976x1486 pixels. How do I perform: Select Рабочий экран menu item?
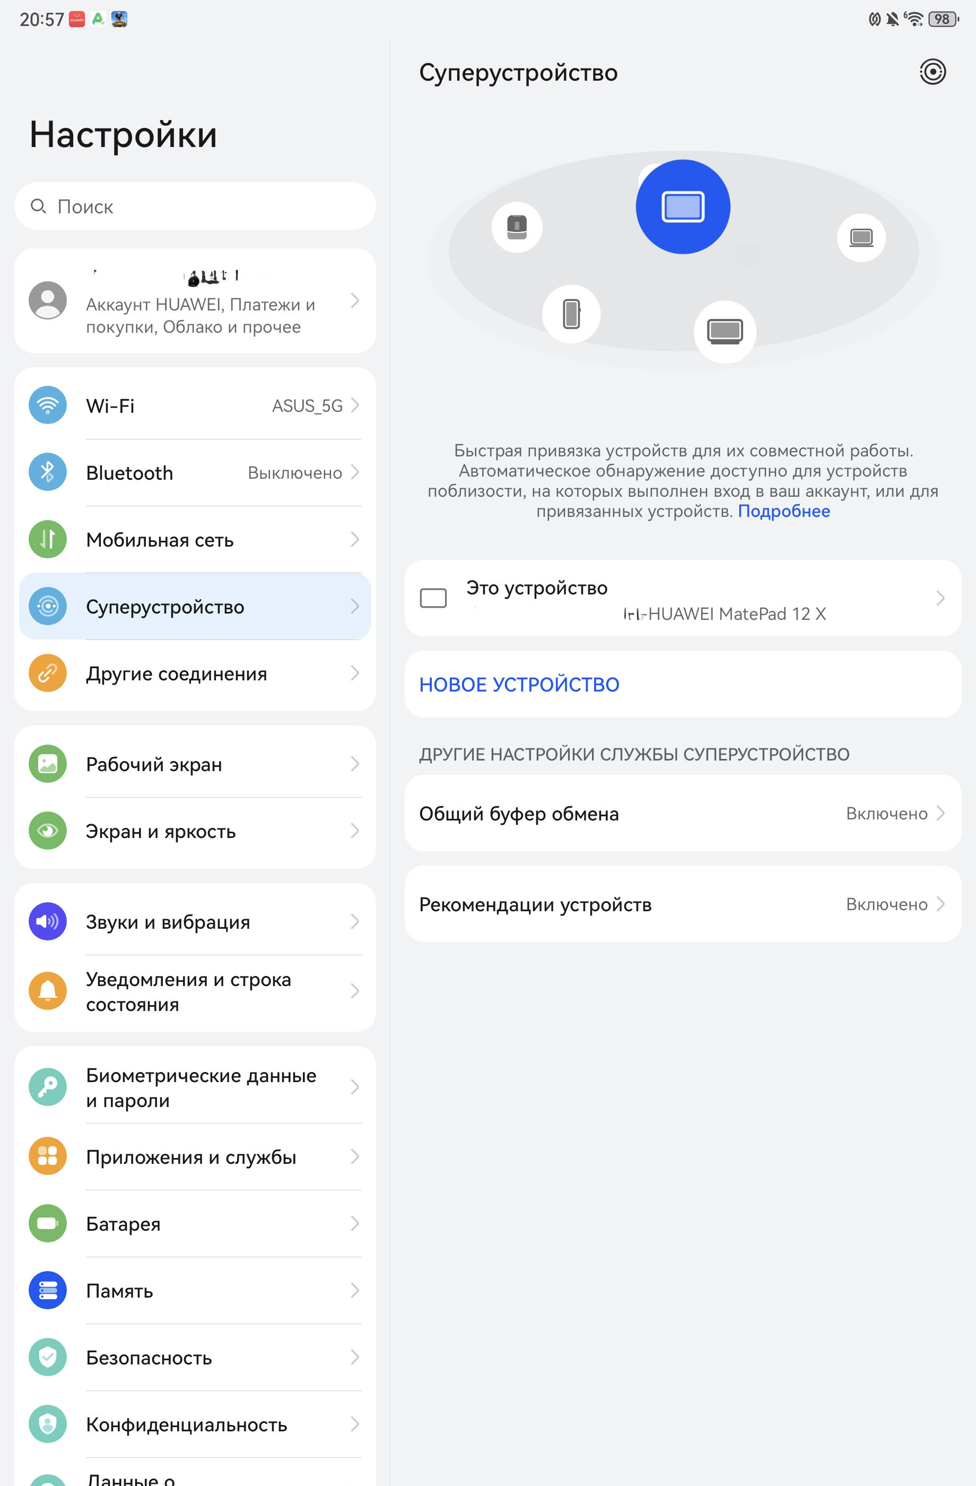coord(195,764)
